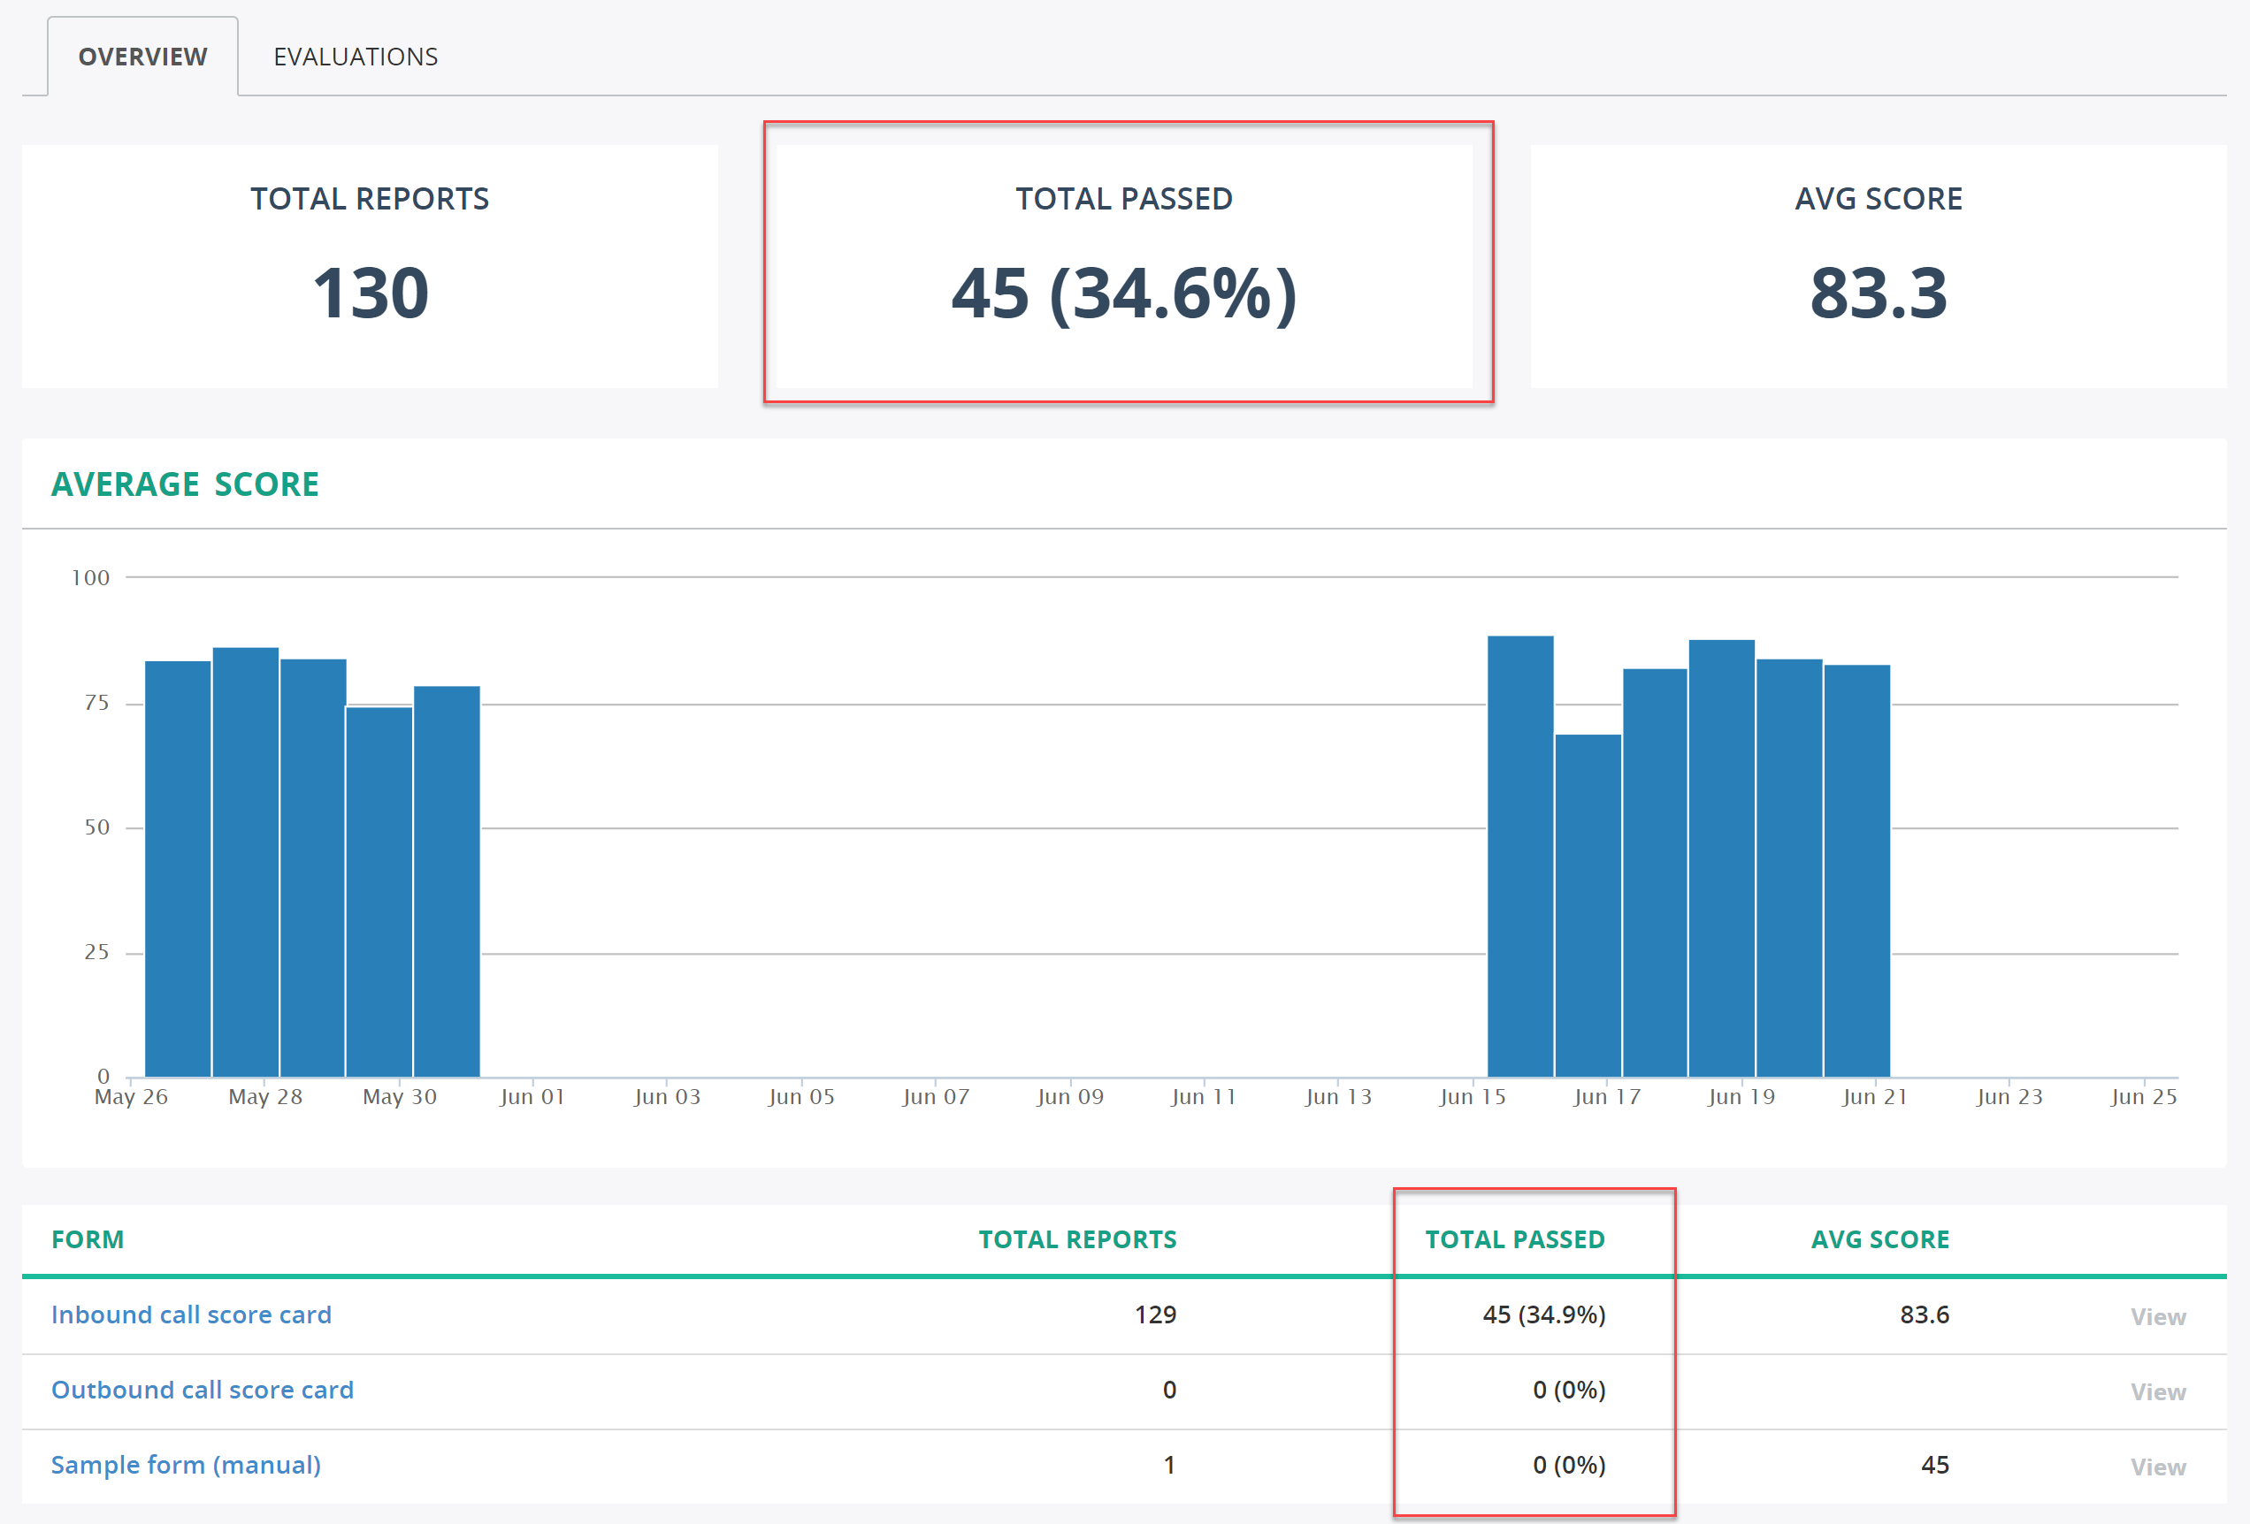Open Sample form (manual) link
This screenshot has height=1524, width=2250.
pyautogui.click(x=186, y=1465)
